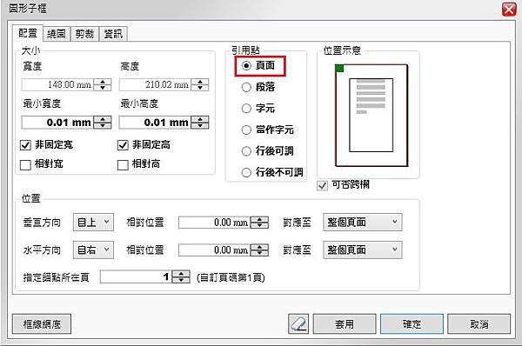Toggle the 可否跨欄 checkbox
522x346 pixels.
(322, 185)
